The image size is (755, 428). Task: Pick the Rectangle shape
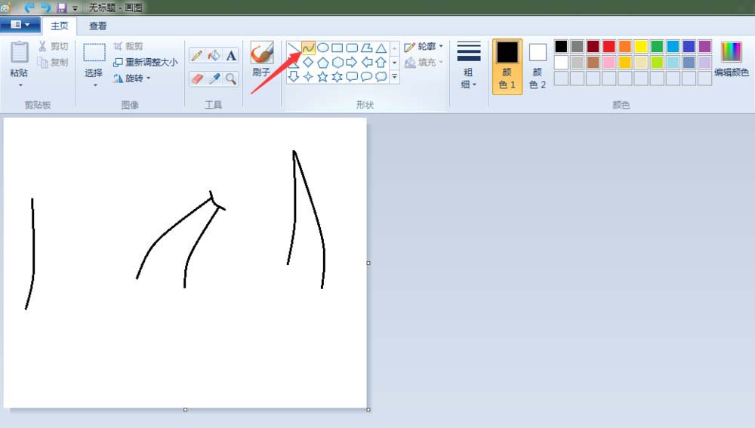tap(337, 48)
